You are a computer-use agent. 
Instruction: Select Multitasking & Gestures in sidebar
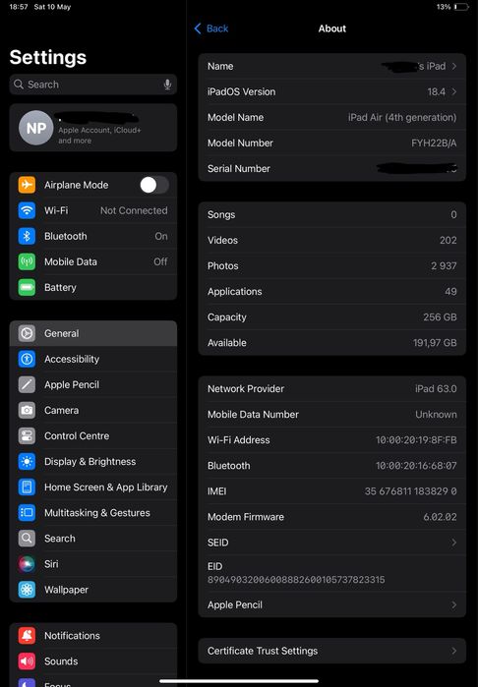[93, 513]
